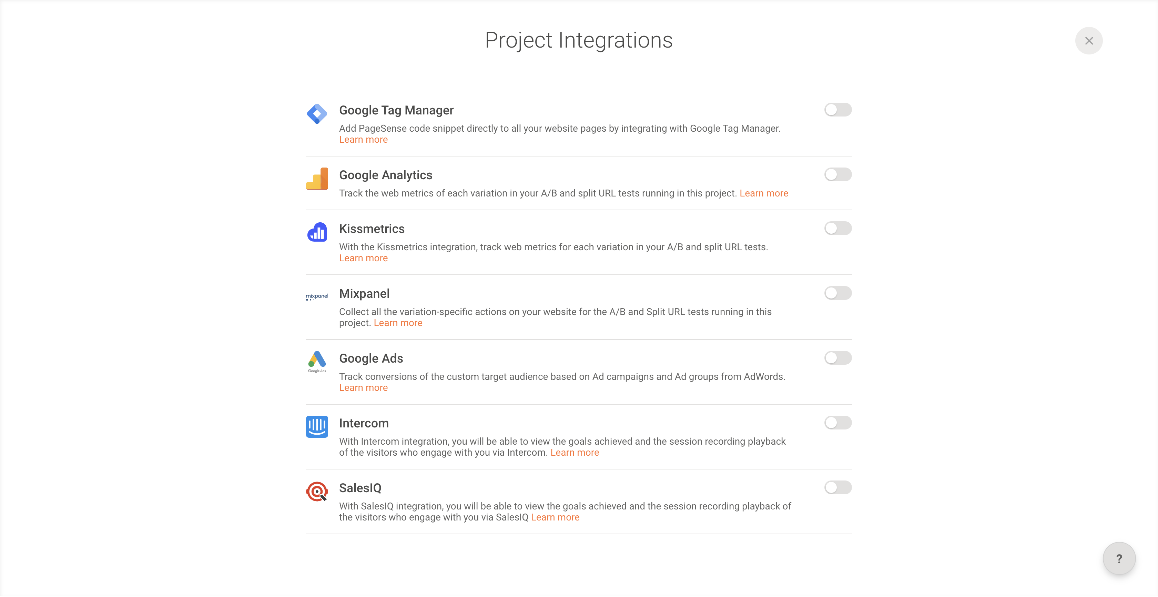This screenshot has height=597, width=1158.
Task: Enable the Intercom integration switch
Action: [837, 423]
